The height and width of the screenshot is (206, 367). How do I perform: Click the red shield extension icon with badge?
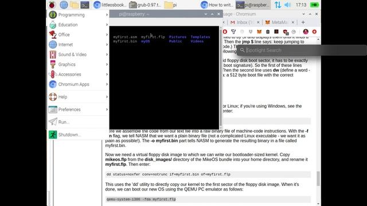(x=286, y=32)
